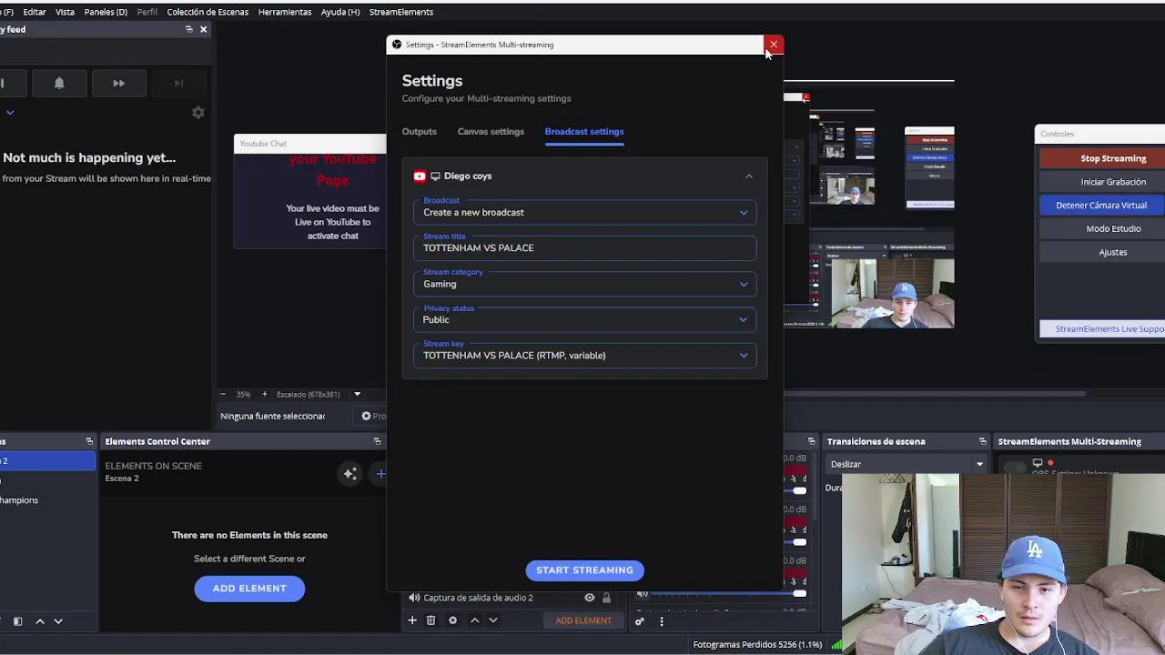The image size is (1165, 655).
Task: Open the Privacy status Public dropdown
Action: click(x=584, y=319)
